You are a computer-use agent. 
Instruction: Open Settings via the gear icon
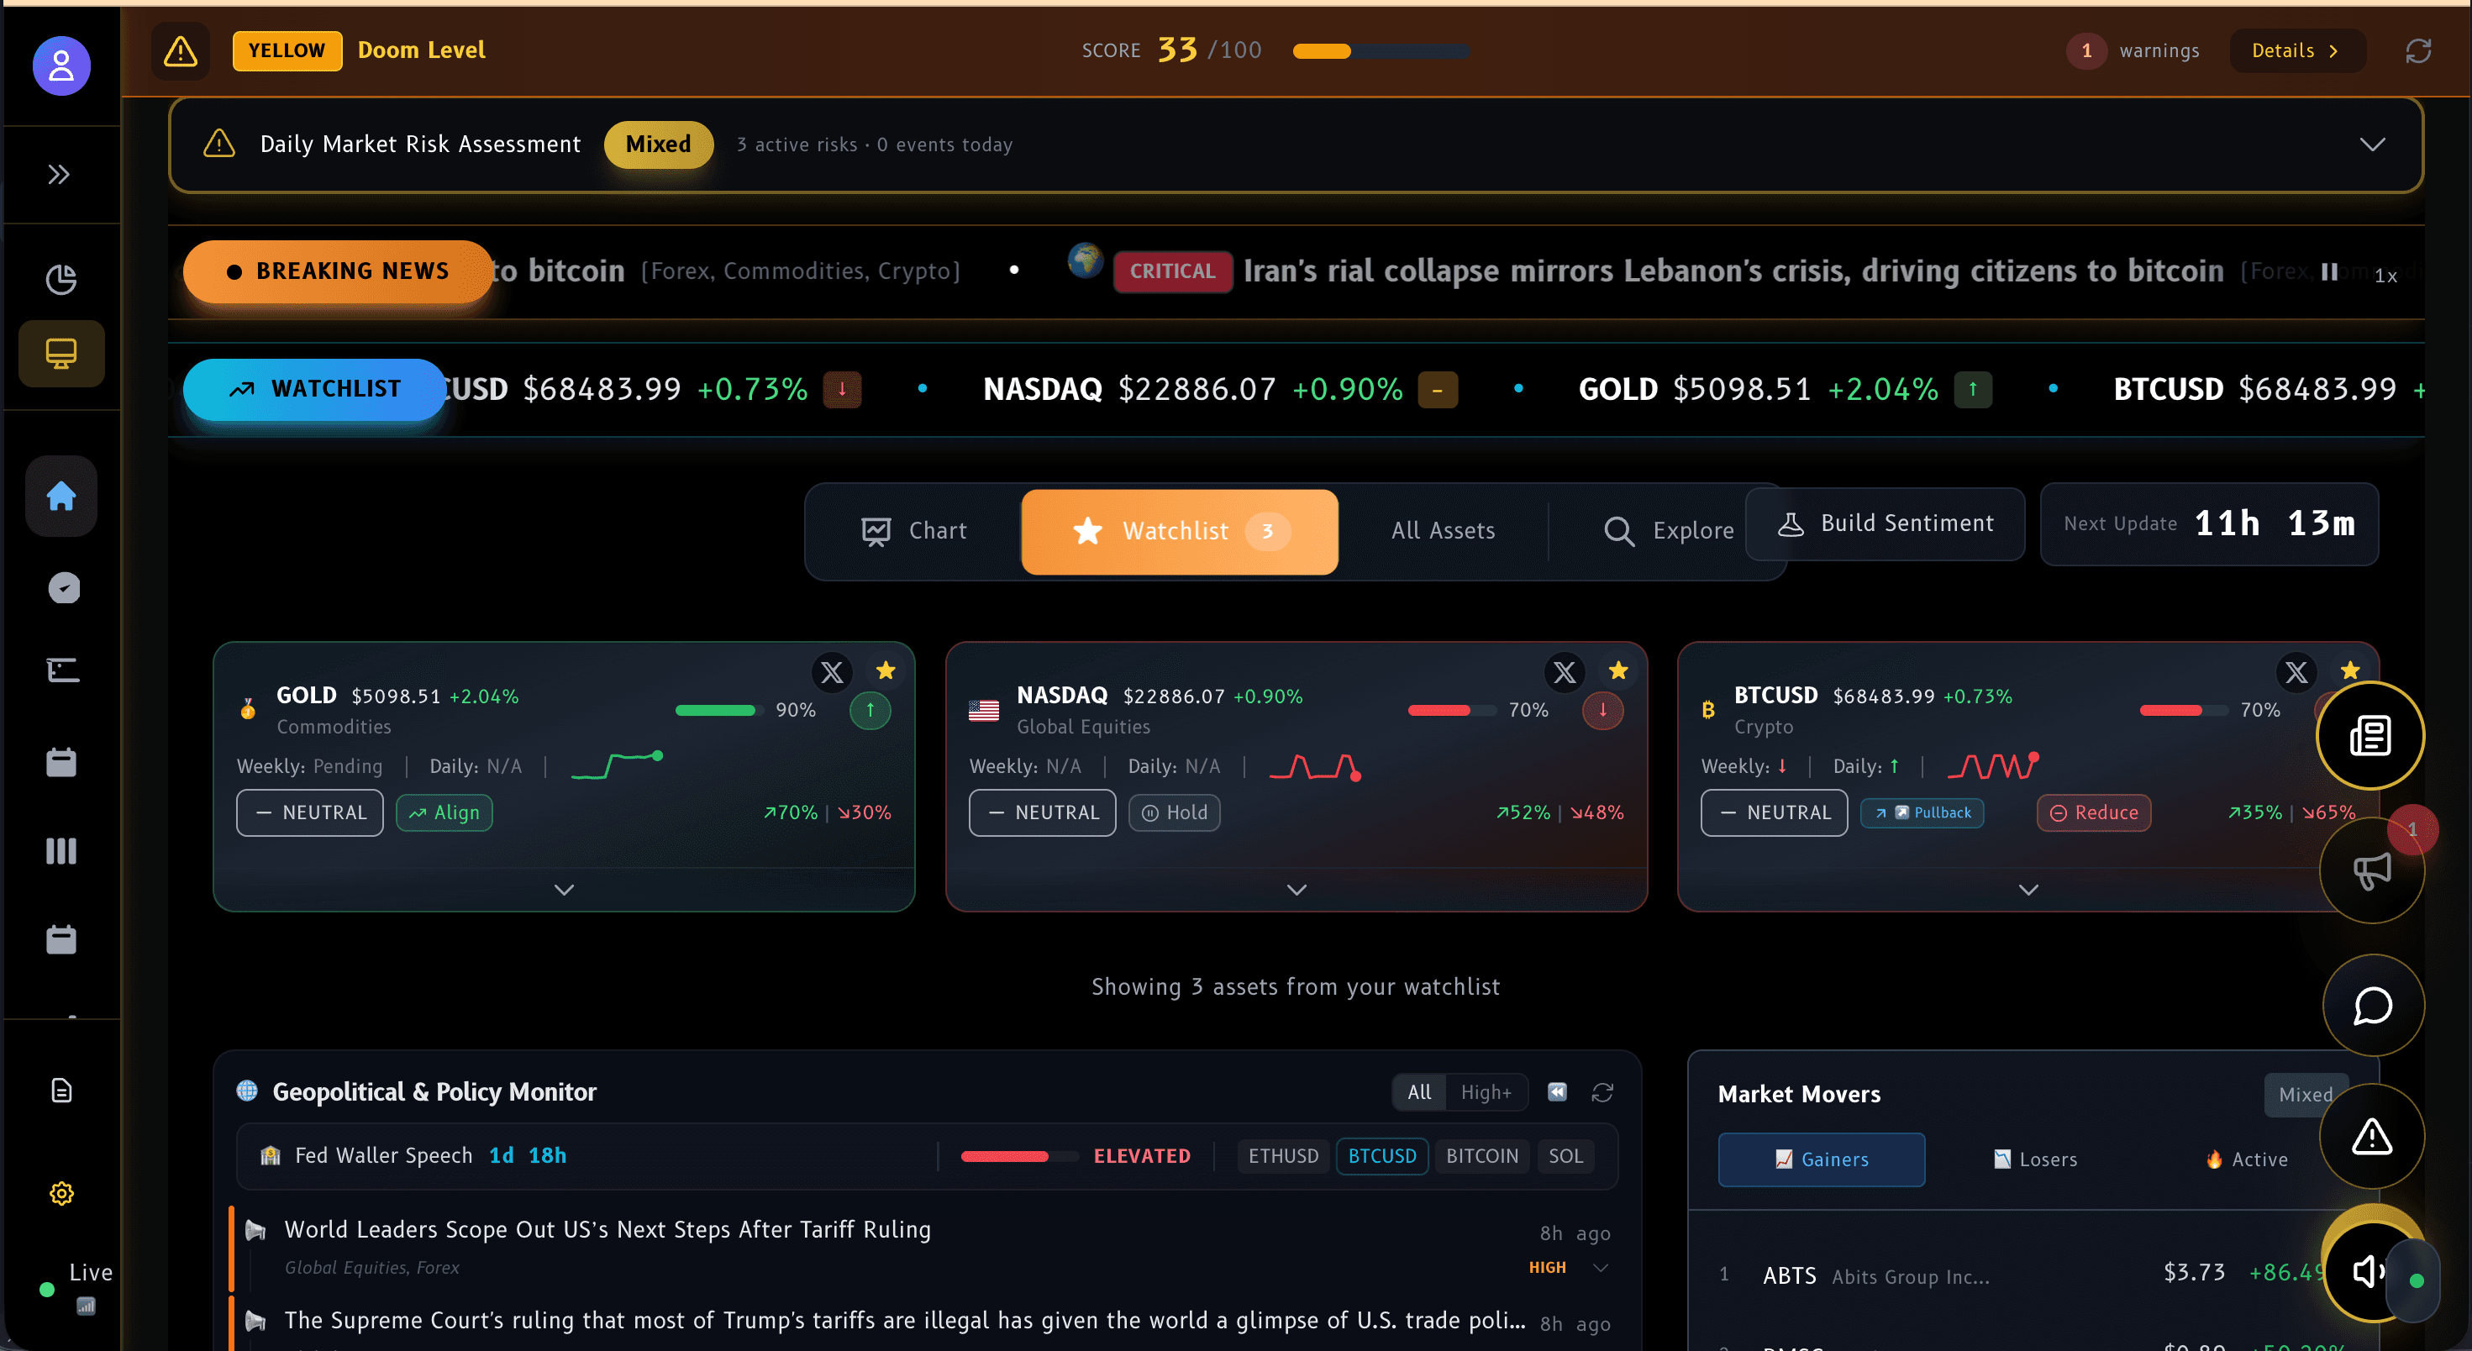tap(60, 1193)
